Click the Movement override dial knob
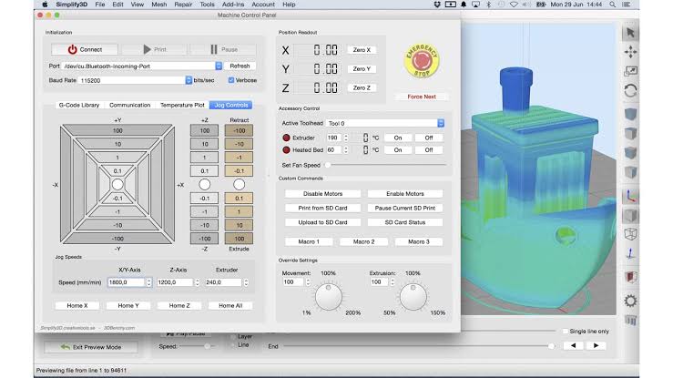 [329, 296]
